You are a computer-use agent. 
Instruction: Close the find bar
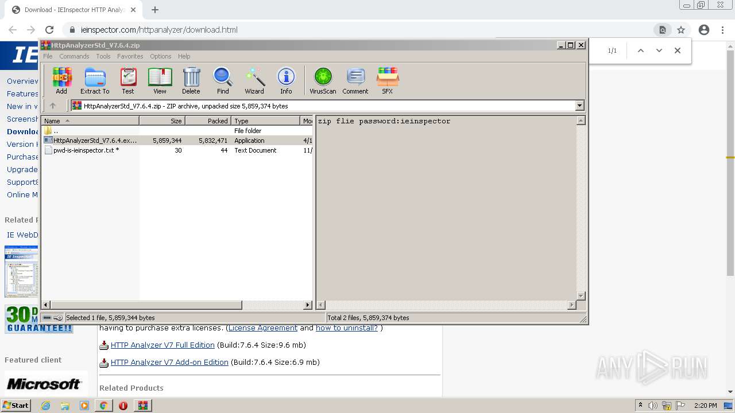coord(678,50)
